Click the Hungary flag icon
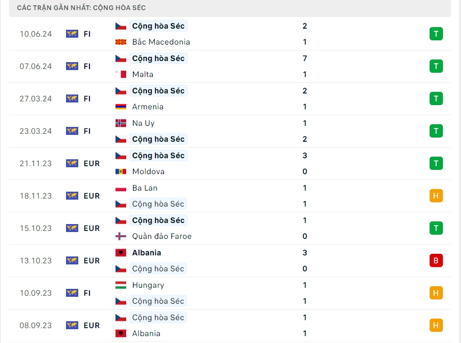The image size is (461, 343). (x=121, y=285)
